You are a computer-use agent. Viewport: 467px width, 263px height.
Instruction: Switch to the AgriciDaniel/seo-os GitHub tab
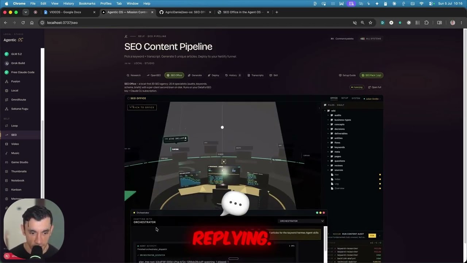(x=185, y=12)
